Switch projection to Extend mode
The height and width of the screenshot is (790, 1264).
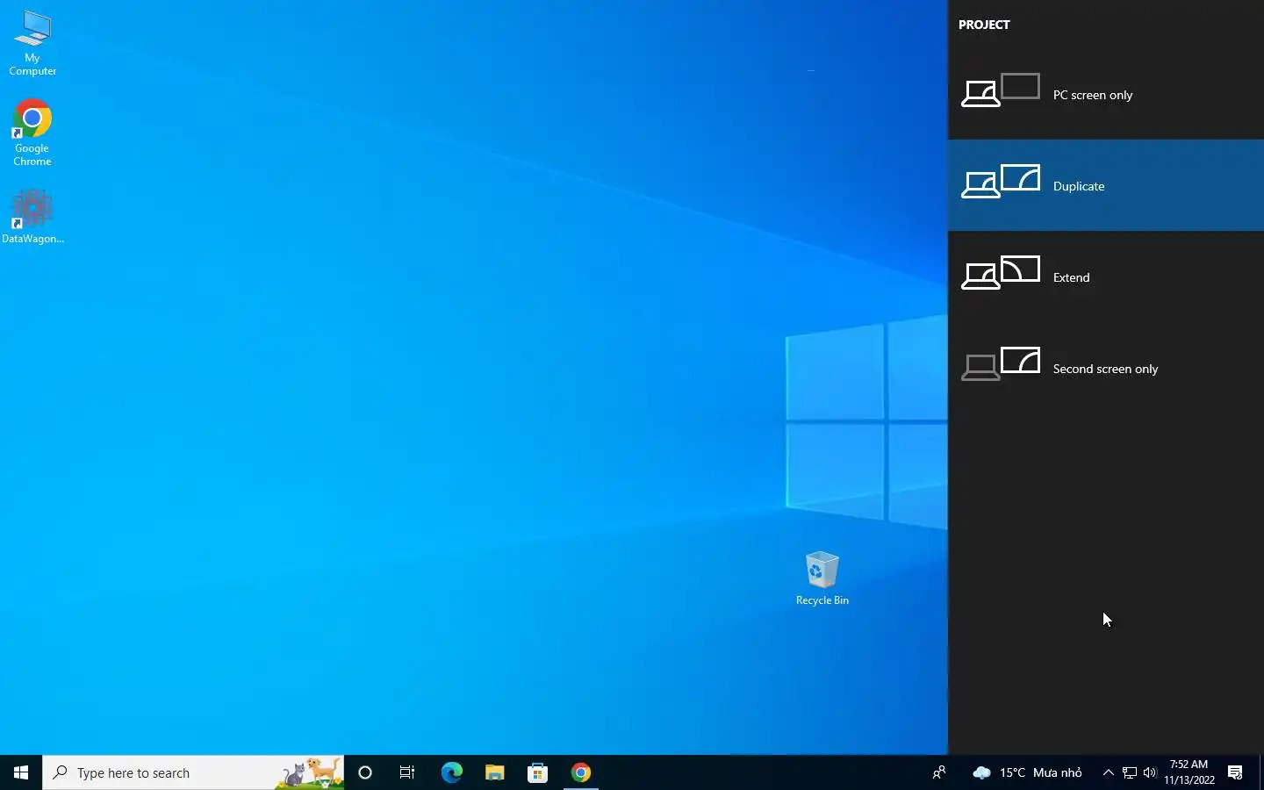click(x=1106, y=276)
